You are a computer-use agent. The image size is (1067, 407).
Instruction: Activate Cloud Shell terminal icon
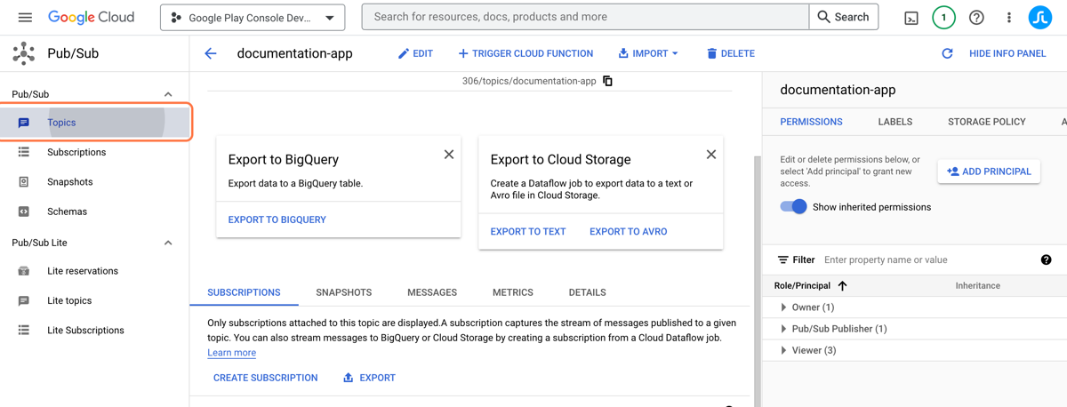(x=911, y=18)
